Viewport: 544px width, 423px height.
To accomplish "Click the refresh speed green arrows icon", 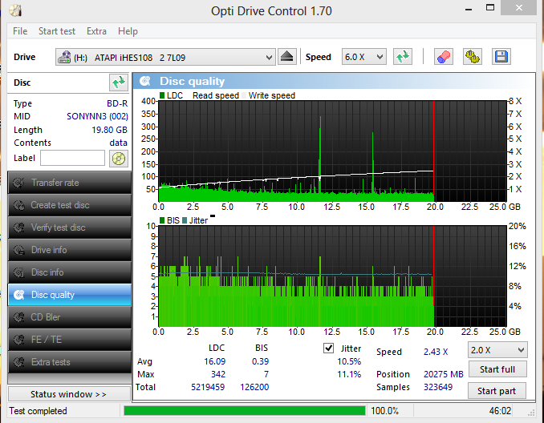I will [x=403, y=57].
